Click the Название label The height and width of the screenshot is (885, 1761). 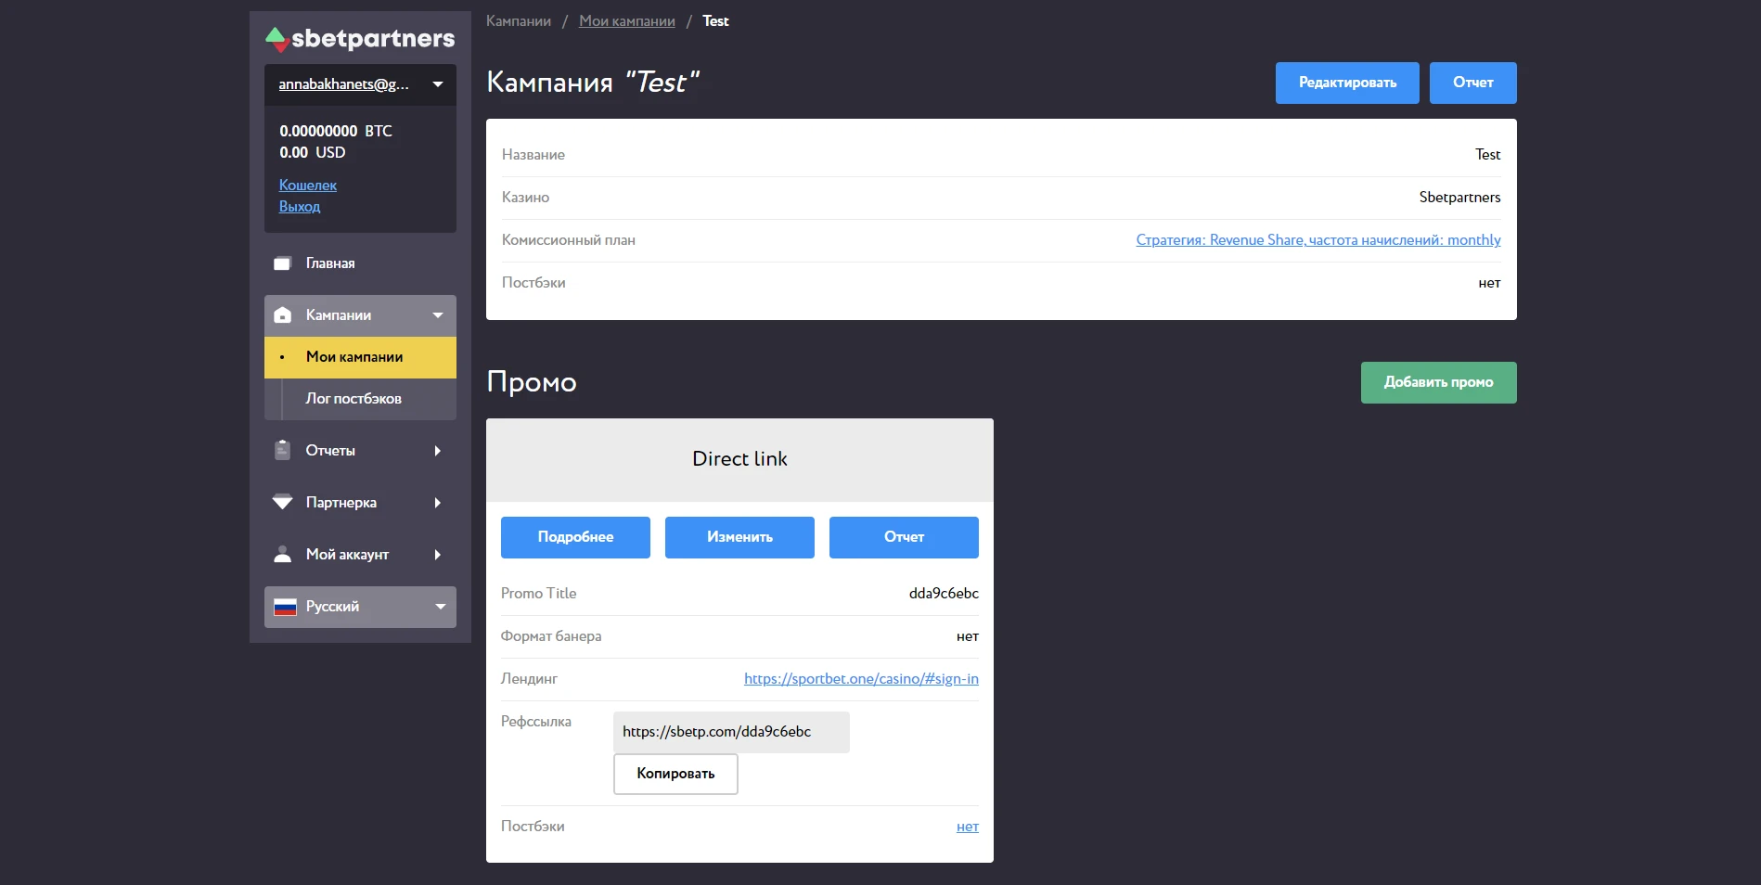tap(533, 155)
